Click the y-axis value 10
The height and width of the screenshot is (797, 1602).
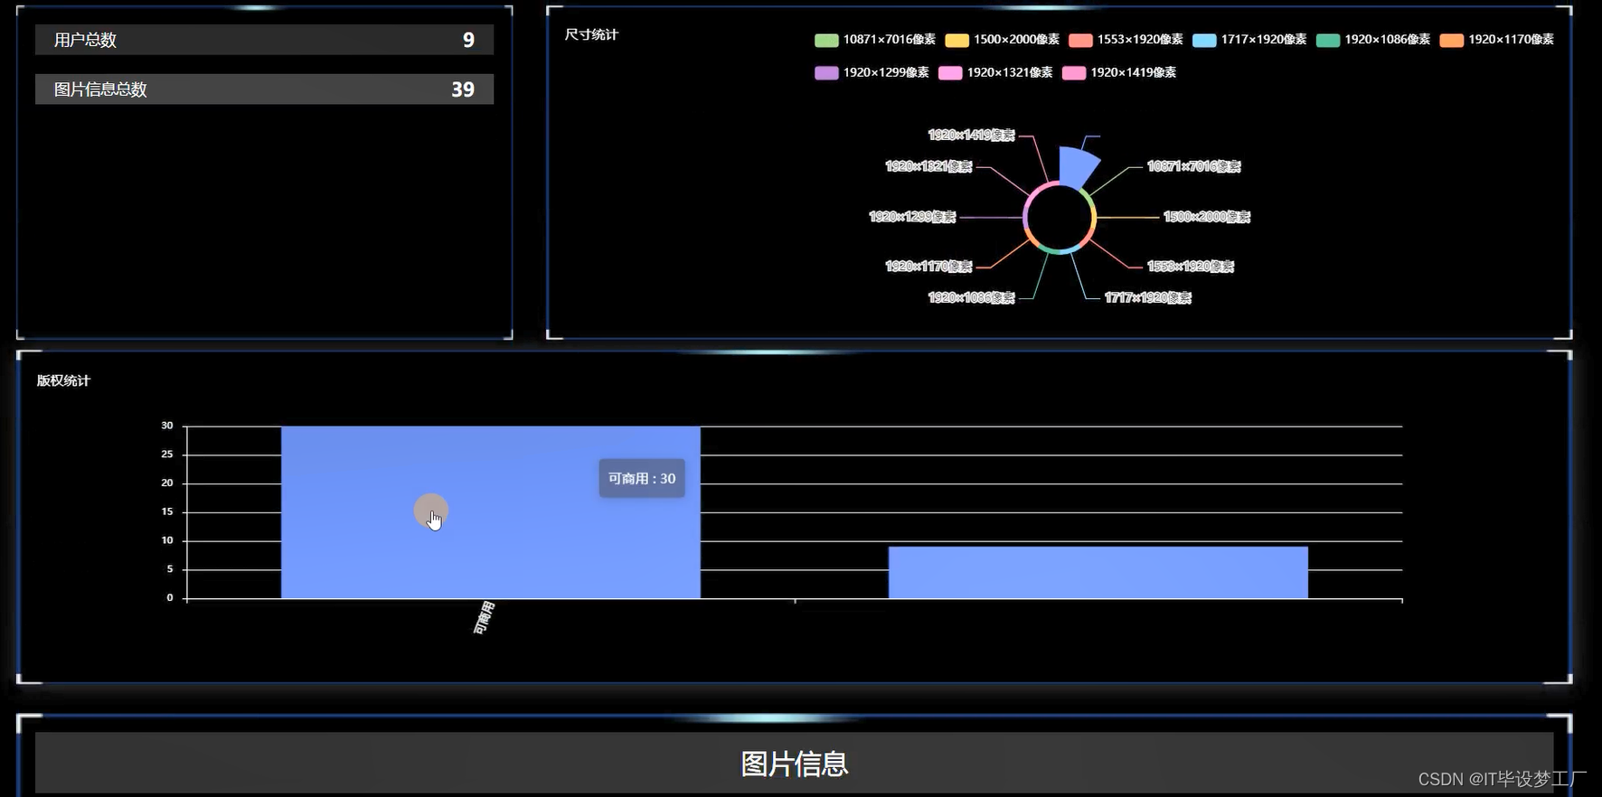point(167,540)
